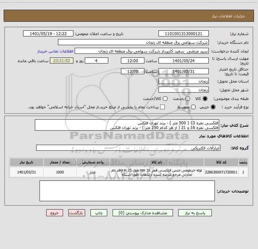This screenshot has height=249, width=258.
Task: Click the جزئیات اطلاعات نیاز page title
Action: [229, 16]
